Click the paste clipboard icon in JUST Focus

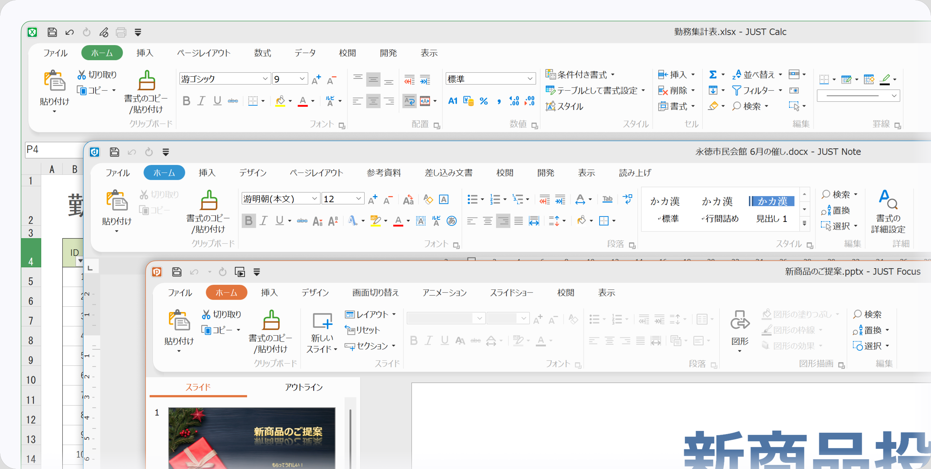click(179, 320)
